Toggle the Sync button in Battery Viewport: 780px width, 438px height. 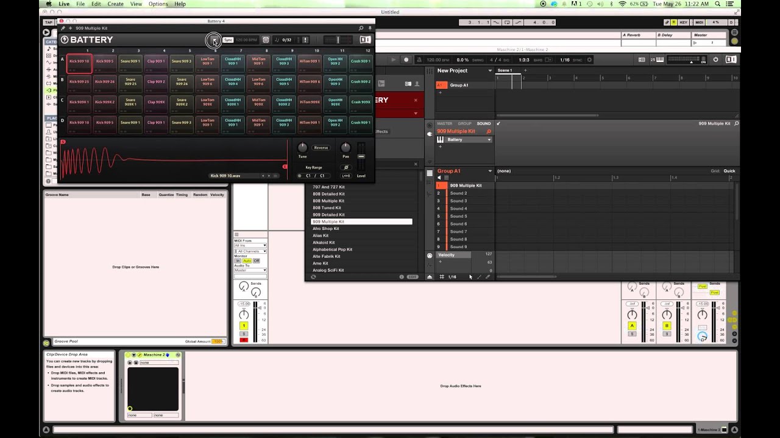228,40
